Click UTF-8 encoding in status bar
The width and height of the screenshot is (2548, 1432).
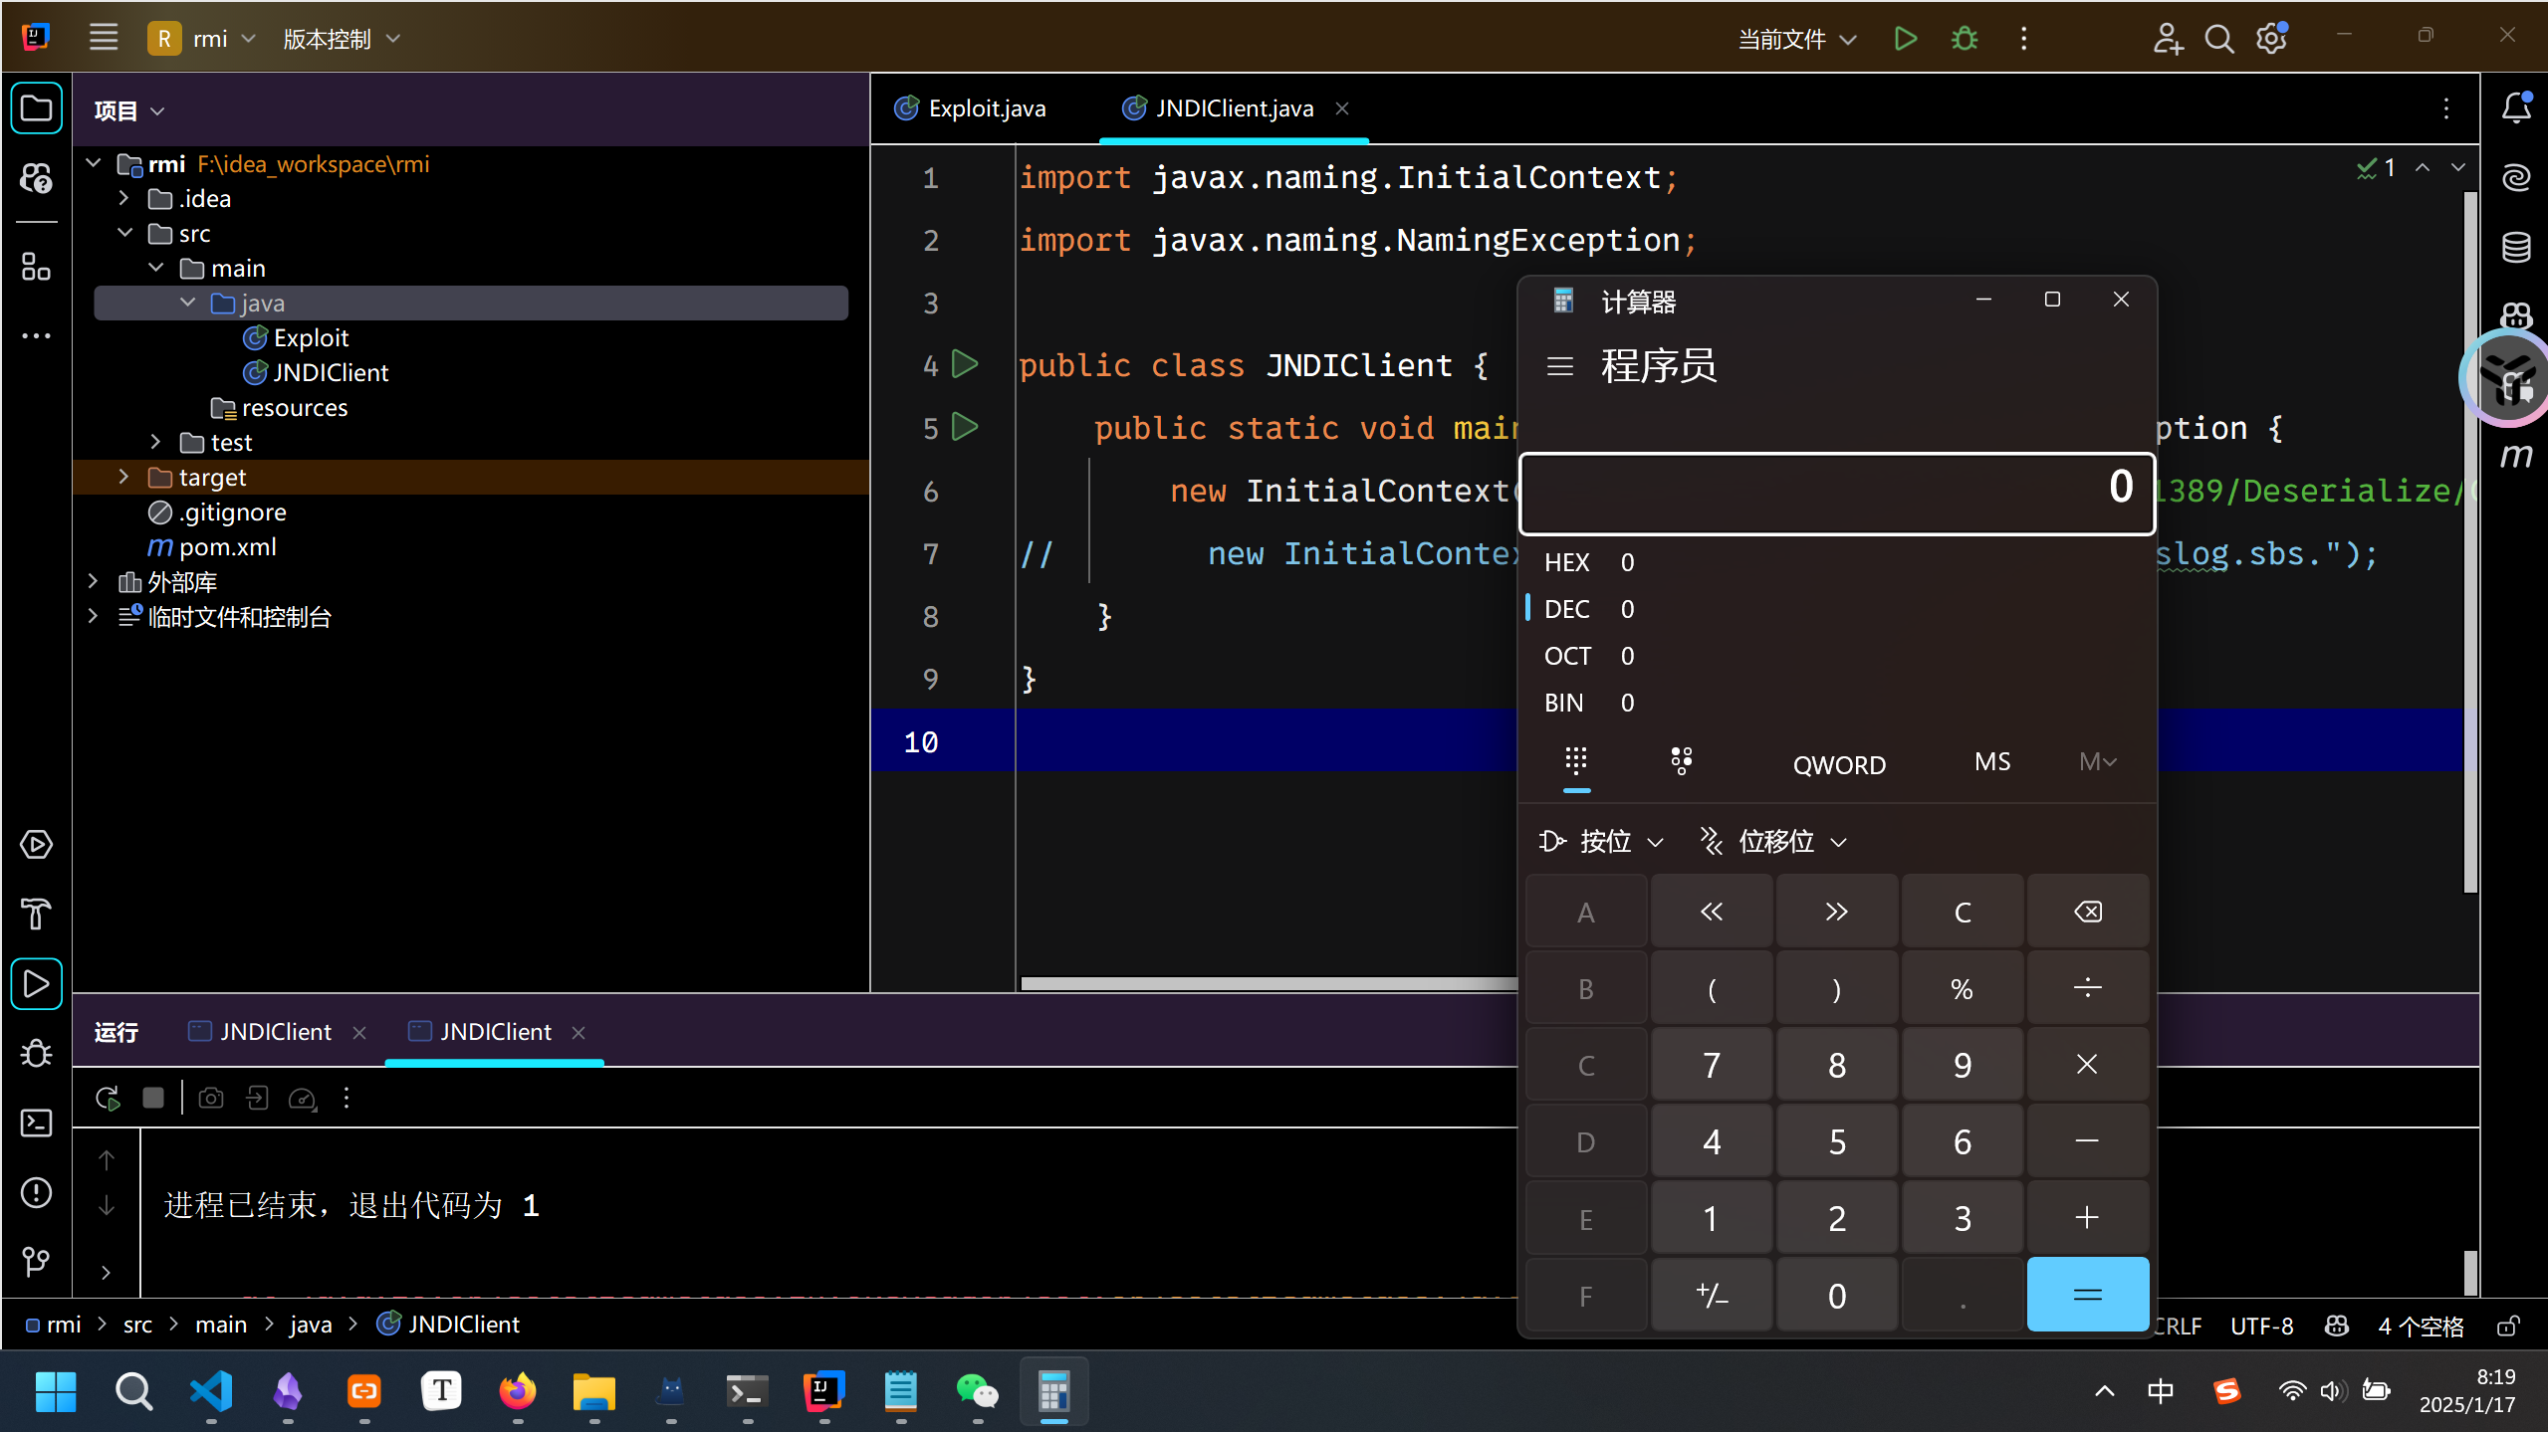[2261, 1326]
